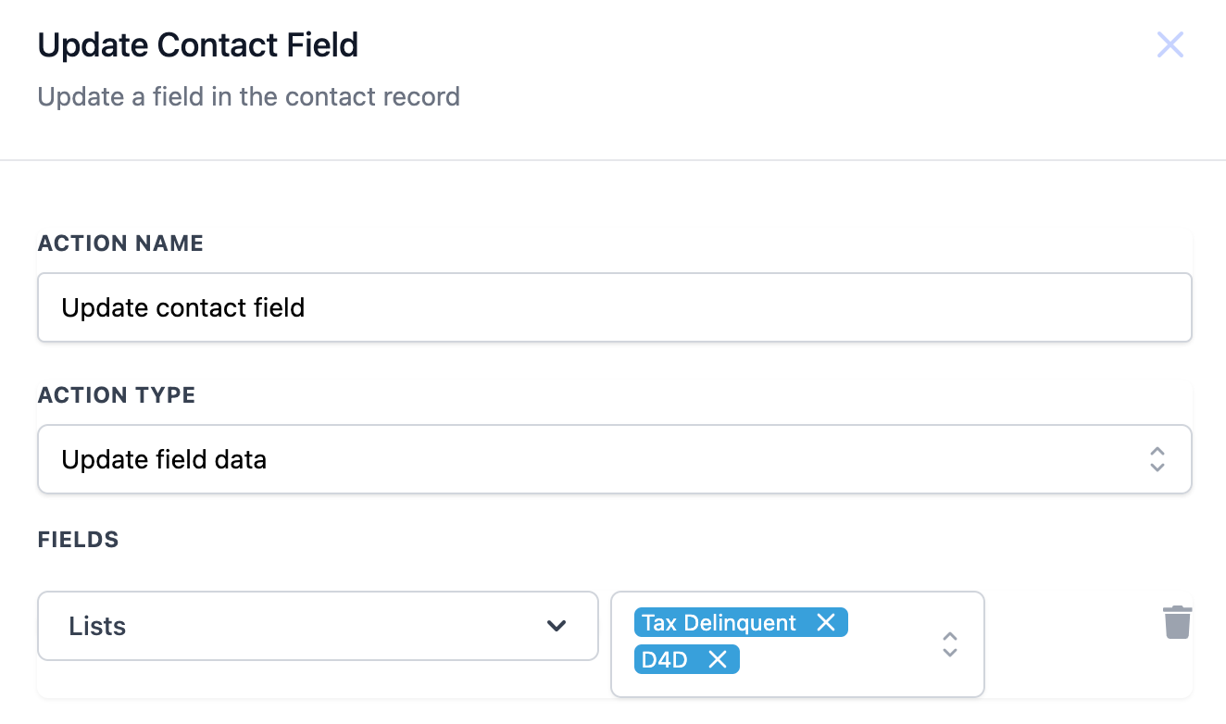Click the Action Type sort arrows icon
Screen dimensions: 1226x724
(x=1157, y=459)
